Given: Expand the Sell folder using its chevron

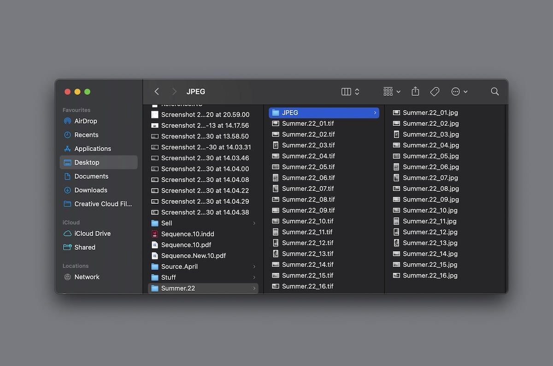Looking at the screenshot, I should coord(254,223).
